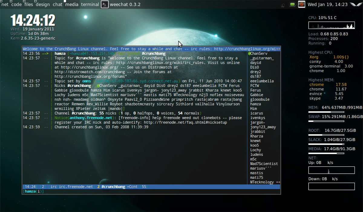Select Ferus in the nick list
363x212 pixels.
pyautogui.click(x=256, y=90)
